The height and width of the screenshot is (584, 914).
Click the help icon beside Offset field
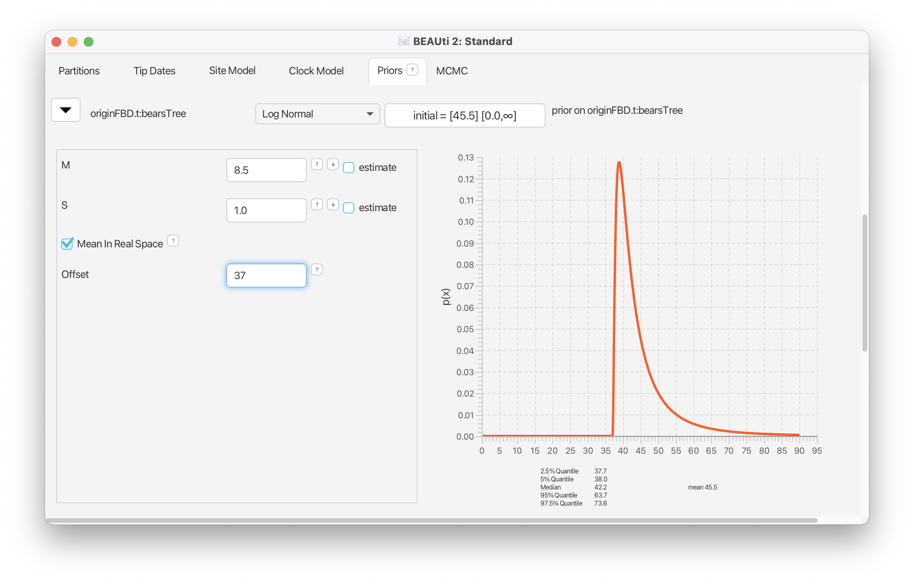point(317,269)
